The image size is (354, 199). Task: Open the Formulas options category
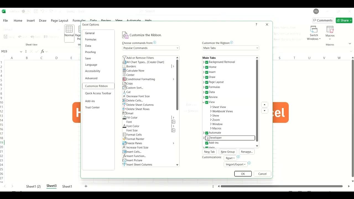(91, 40)
